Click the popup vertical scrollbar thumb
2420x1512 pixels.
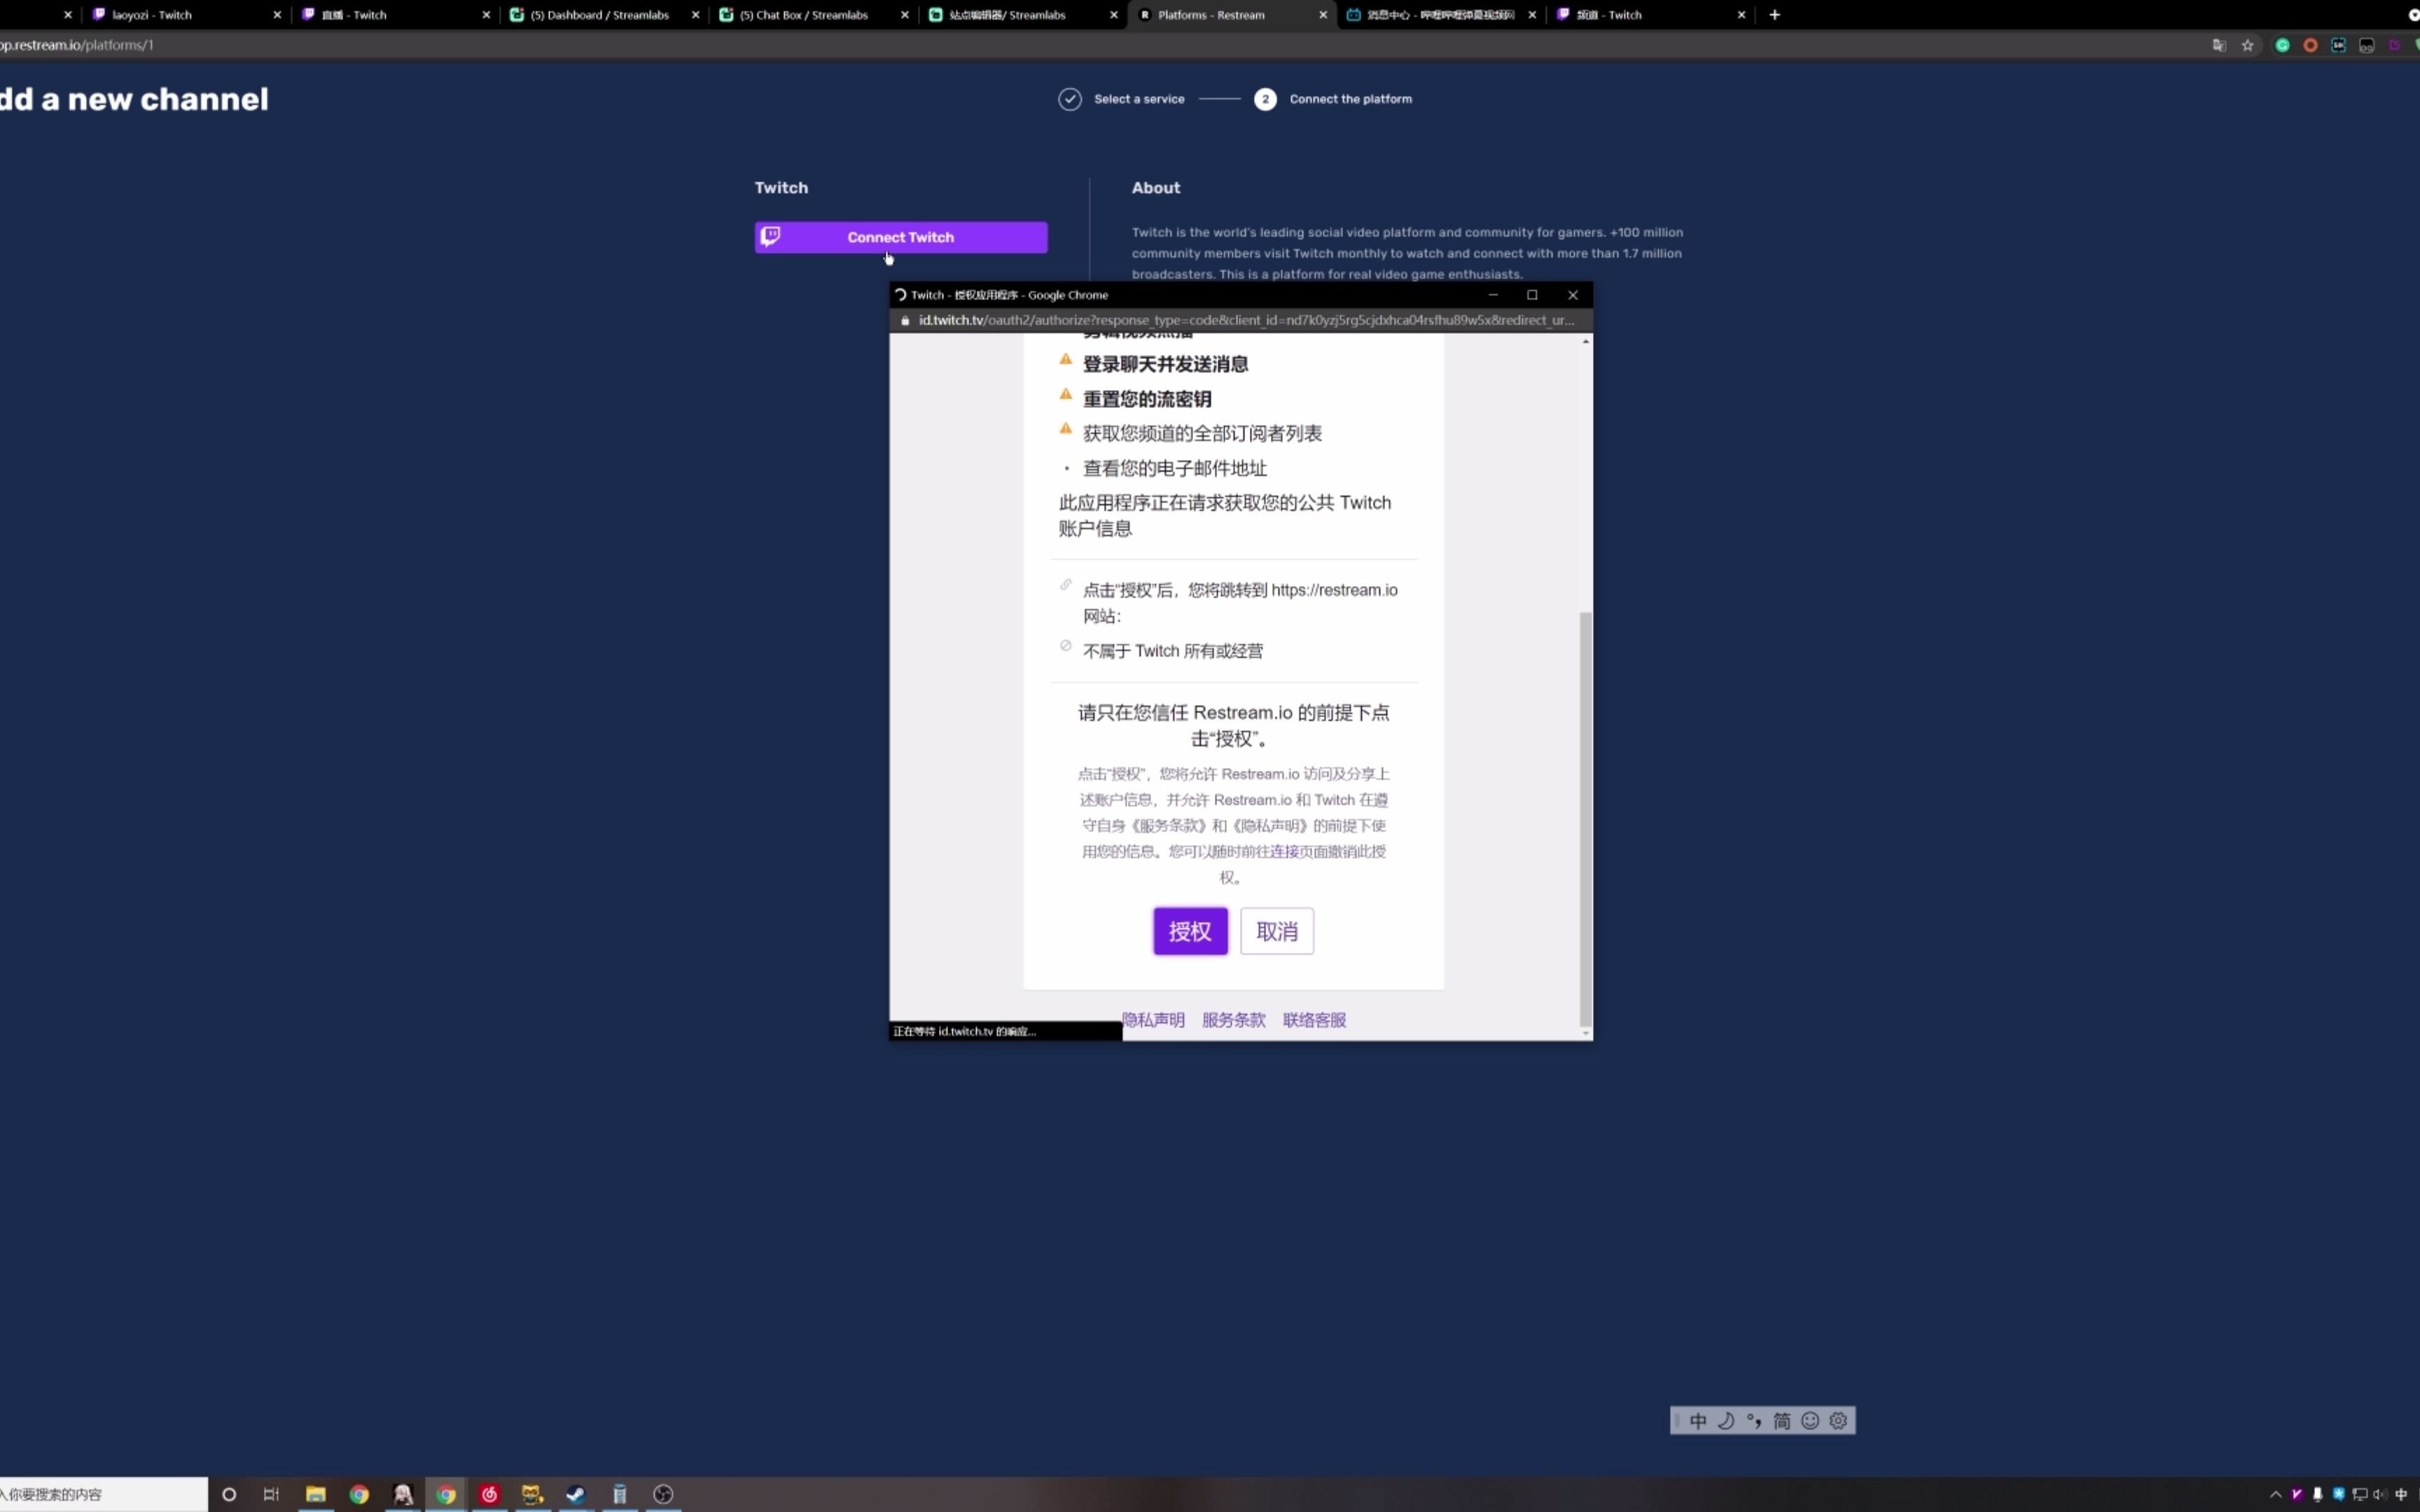pos(1585,818)
